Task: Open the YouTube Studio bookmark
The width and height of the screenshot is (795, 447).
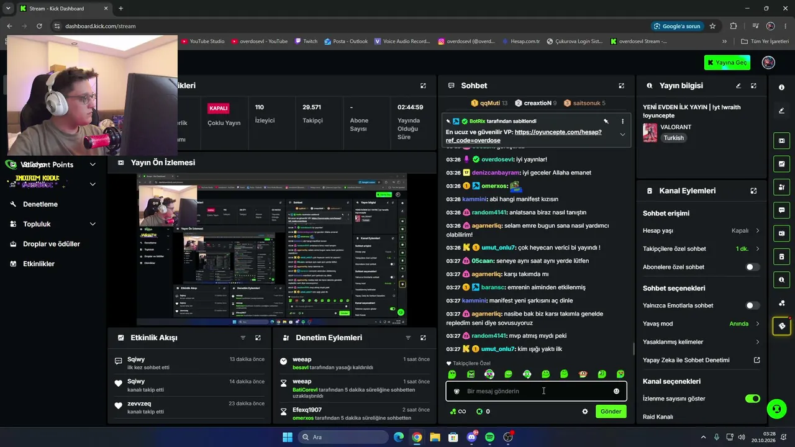Action: [202, 42]
